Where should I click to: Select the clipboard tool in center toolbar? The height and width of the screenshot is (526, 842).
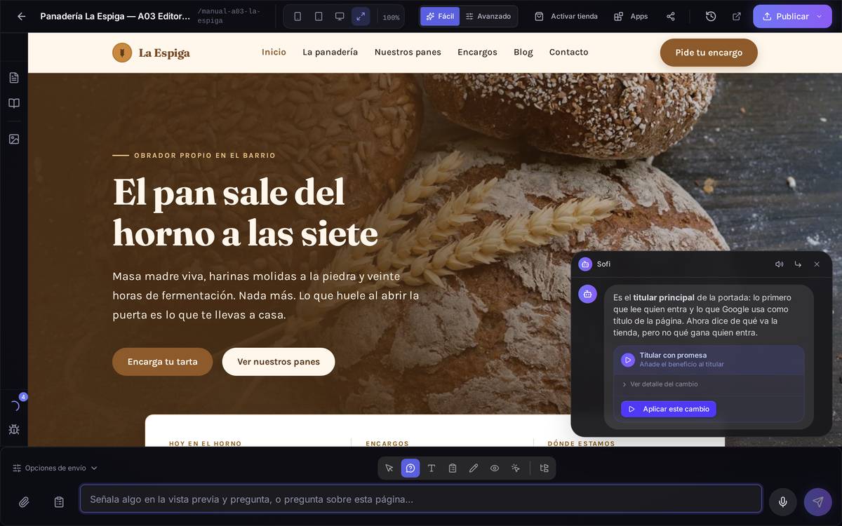tap(453, 468)
